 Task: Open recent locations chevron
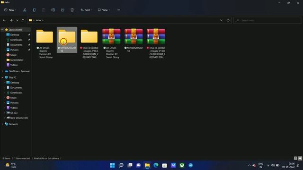pyautogui.click(x=17, y=20)
